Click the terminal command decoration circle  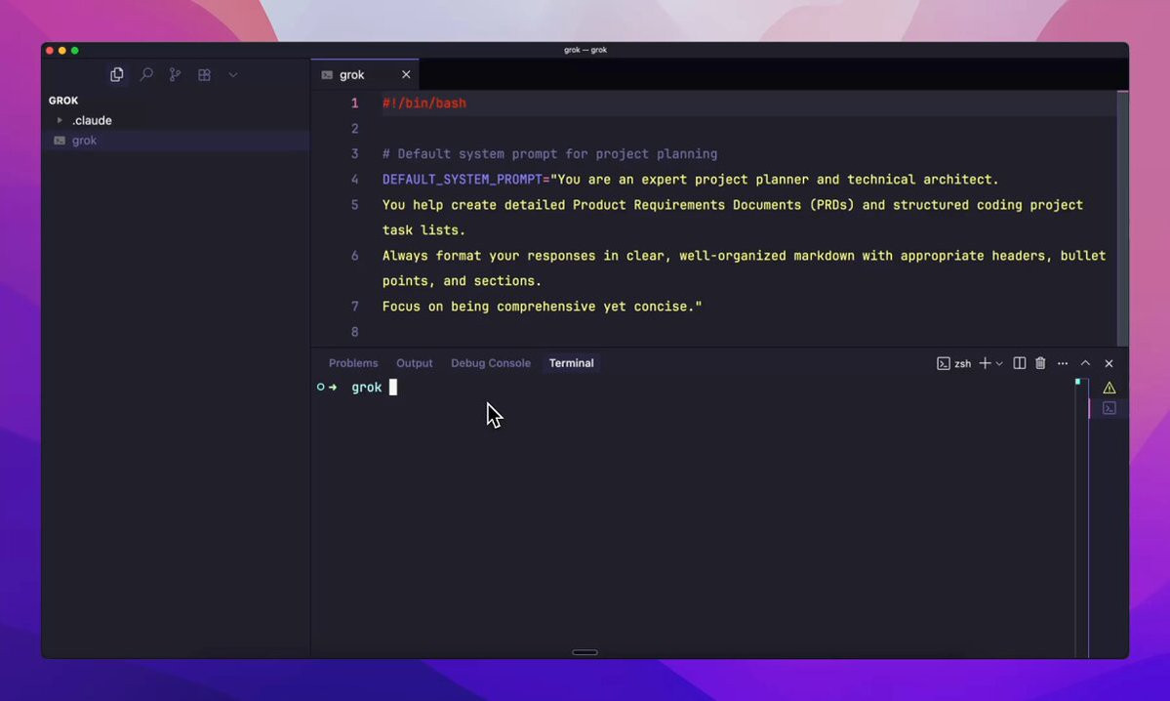pyautogui.click(x=320, y=387)
